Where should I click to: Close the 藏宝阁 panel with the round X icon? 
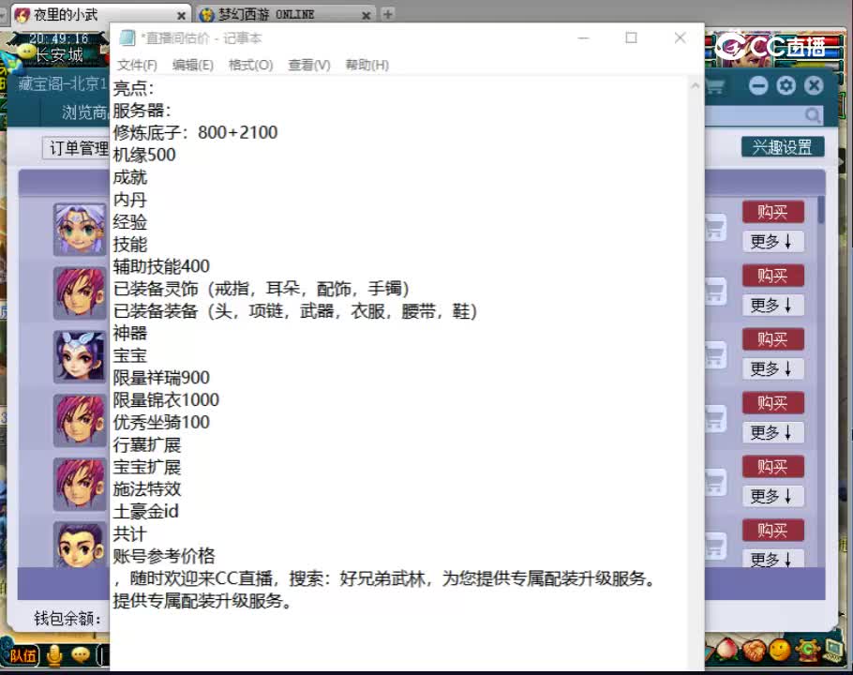(814, 85)
